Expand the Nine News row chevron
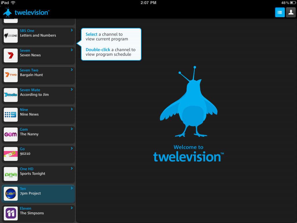Image resolution: width=297 pixels, height=223 pixels. click(72, 109)
